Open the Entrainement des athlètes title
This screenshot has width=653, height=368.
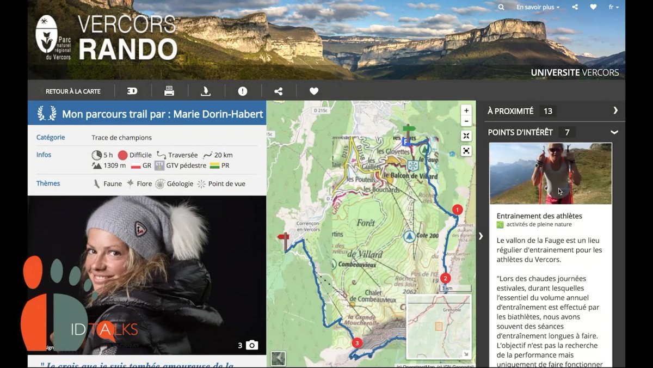point(539,216)
